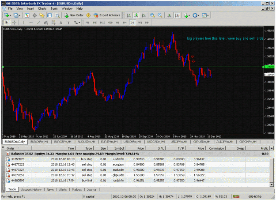Viewport: 276px width, 200px height.
Task: Open the Profiles dropdown arrow
Action: click(19, 15)
